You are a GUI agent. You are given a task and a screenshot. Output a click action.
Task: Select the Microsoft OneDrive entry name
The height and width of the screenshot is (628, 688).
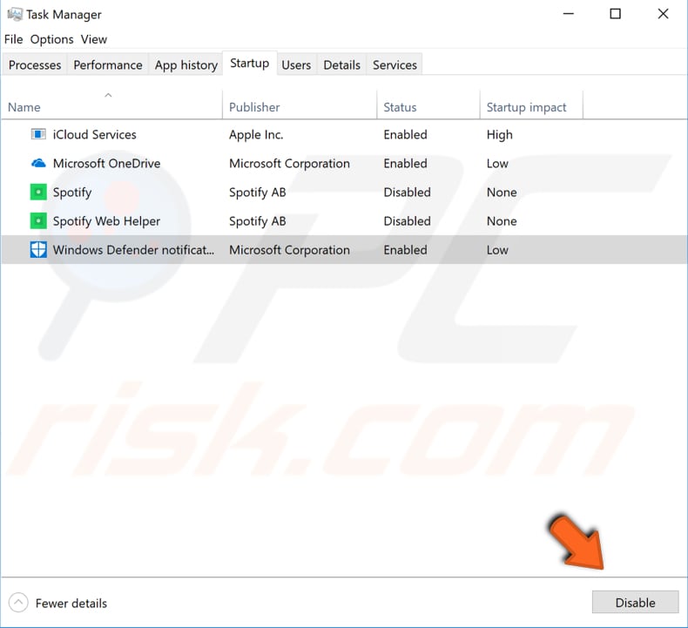[x=106, y=163]
